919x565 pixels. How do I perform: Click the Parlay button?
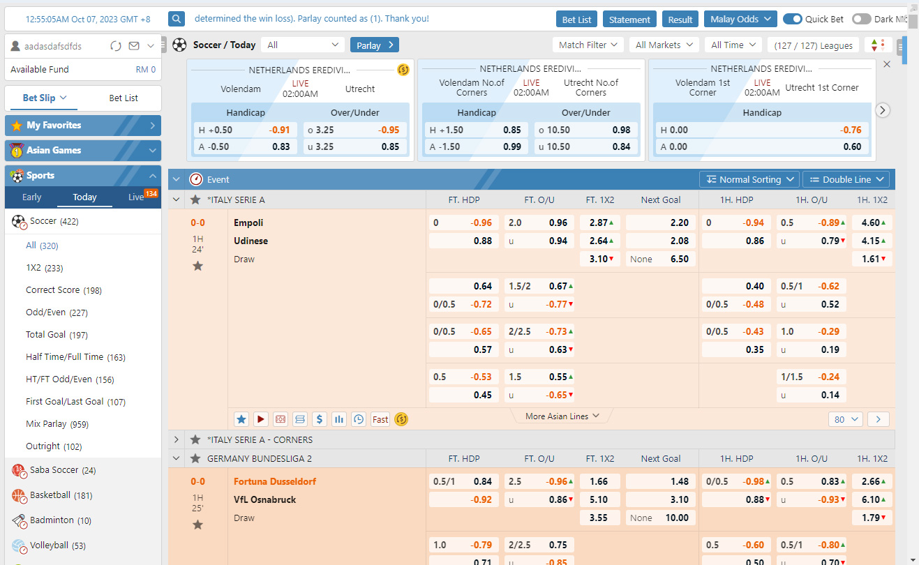(375, 45)
